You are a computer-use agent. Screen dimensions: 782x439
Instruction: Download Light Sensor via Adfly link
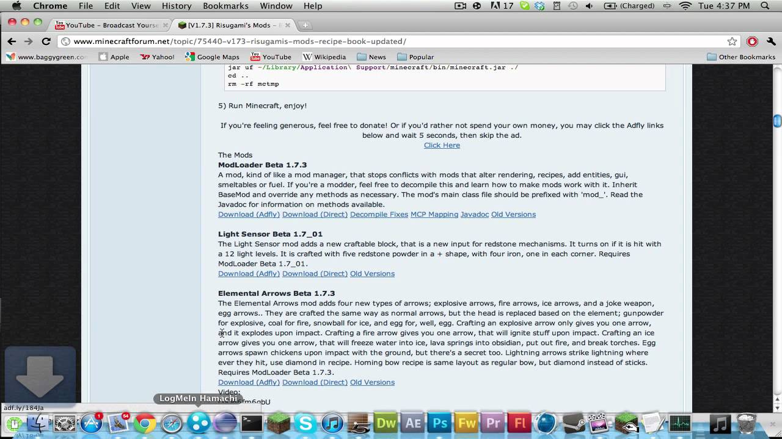click(x=249, y=274)
